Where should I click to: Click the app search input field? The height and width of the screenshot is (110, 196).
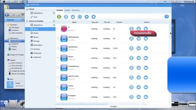152,16
